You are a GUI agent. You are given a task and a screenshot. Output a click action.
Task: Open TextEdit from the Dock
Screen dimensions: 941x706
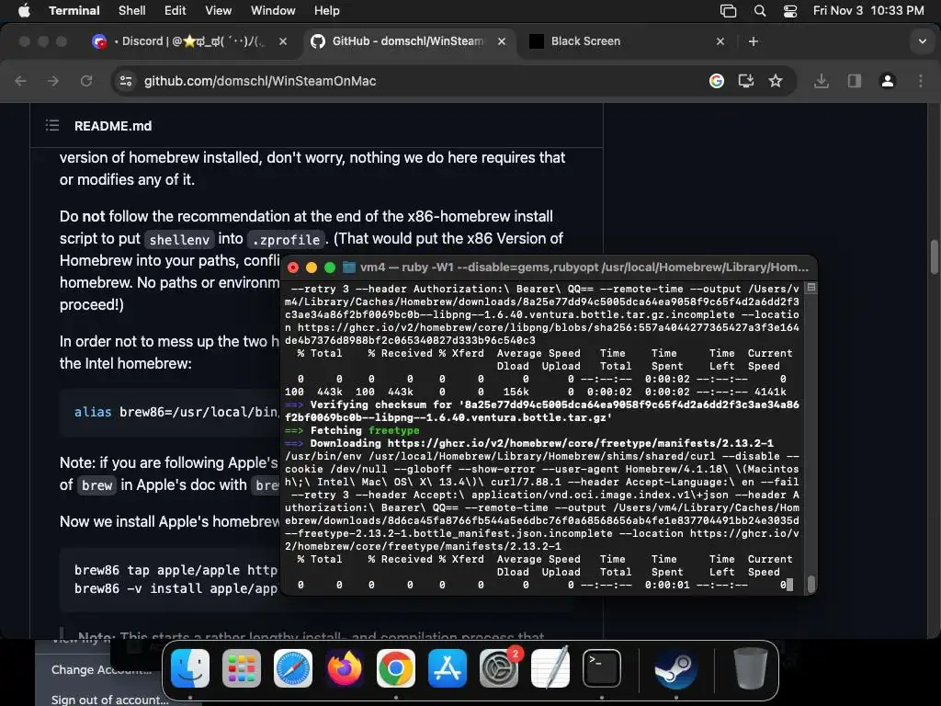(x=550, y=668)
